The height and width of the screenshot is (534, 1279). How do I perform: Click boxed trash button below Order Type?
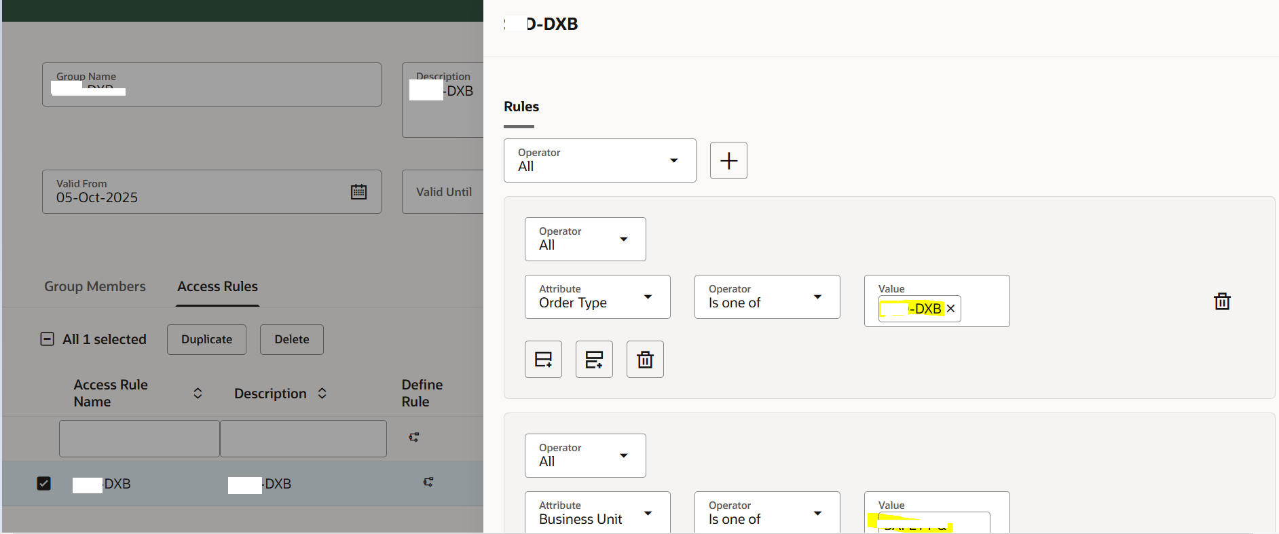[645, 359]
